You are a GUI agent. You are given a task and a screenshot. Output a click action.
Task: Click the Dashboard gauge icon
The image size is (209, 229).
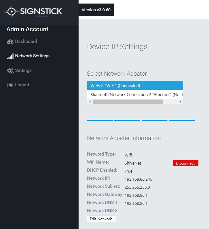10,42
